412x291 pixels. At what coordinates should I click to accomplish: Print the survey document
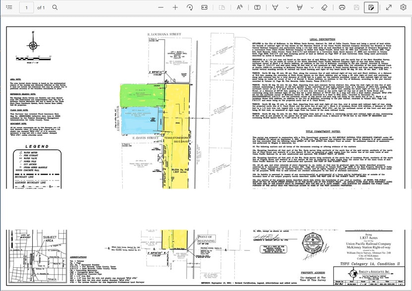click(341, 7)
